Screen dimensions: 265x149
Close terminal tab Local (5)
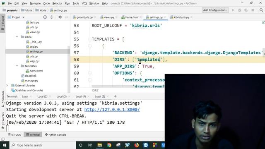(x=108, y=96)
